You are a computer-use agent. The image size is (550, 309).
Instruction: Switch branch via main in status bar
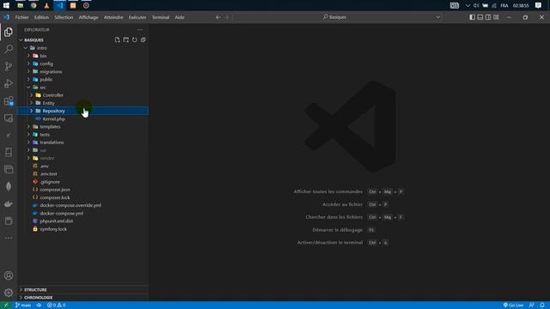click(x=23, y=306)
